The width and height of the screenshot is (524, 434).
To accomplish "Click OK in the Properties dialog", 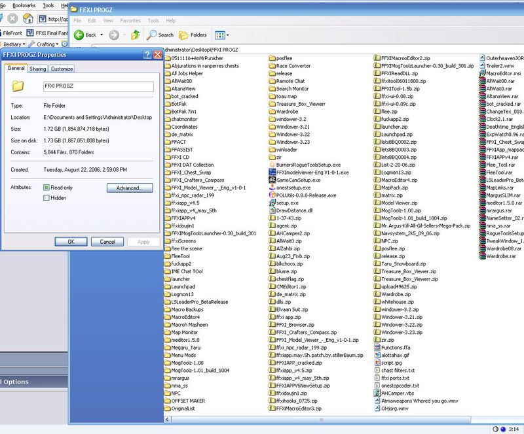I will (71, 242).
